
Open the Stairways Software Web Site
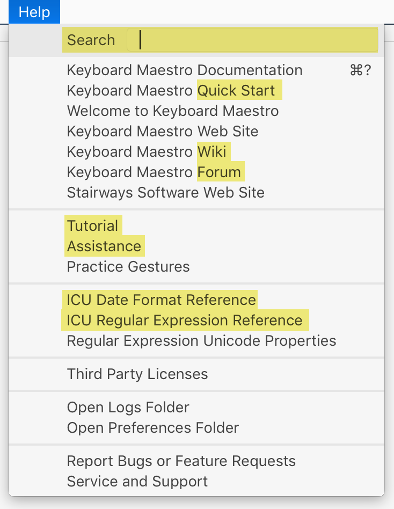click(x=165, y=192)
